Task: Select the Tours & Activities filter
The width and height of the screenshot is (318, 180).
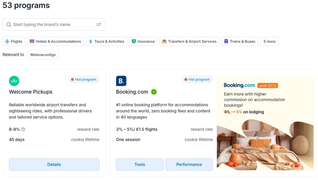Action: point(107,42)
